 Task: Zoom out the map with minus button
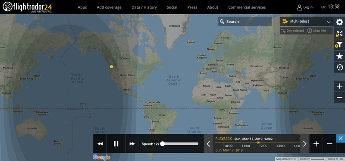(339, 98)
